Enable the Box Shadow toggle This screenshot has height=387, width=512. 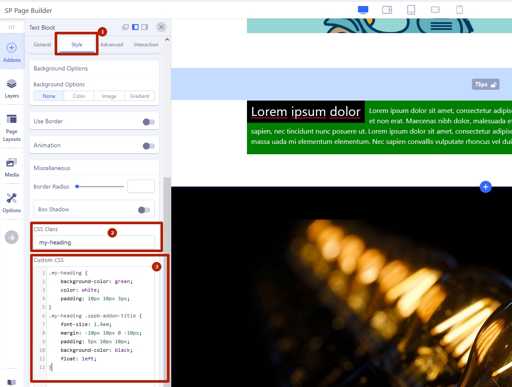pos(144,210)
